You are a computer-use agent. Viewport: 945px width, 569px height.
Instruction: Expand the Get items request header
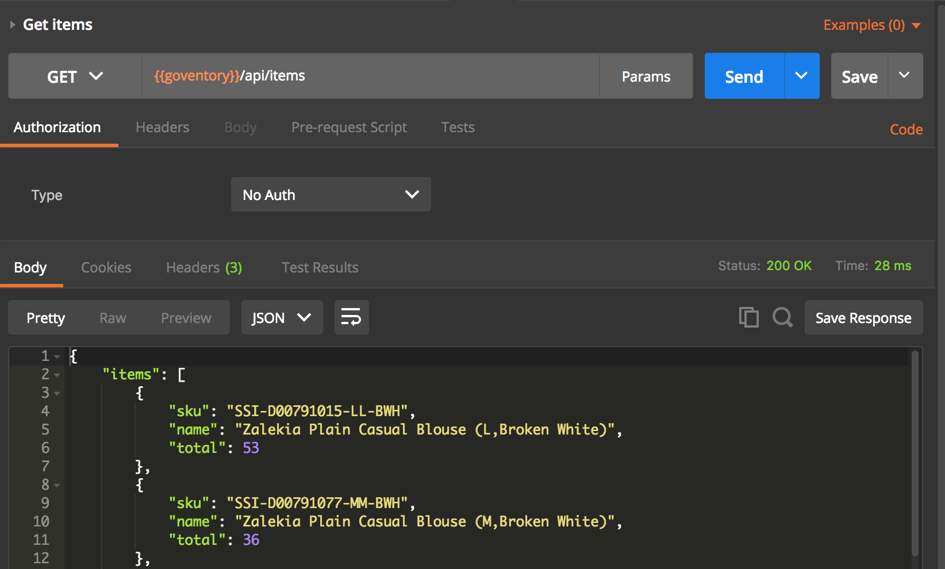pyautogui.click(x=13, y=25)
